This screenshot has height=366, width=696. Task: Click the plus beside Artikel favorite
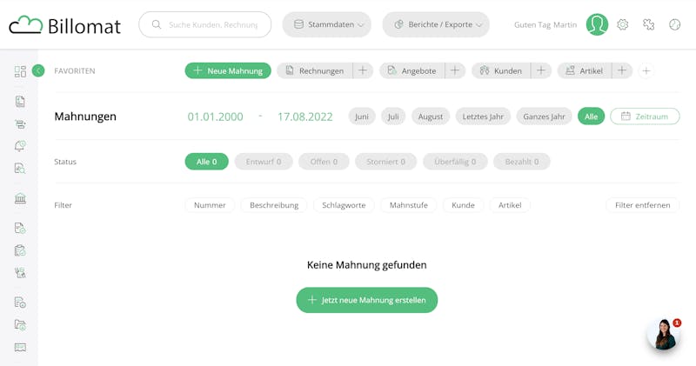(622, 70)
